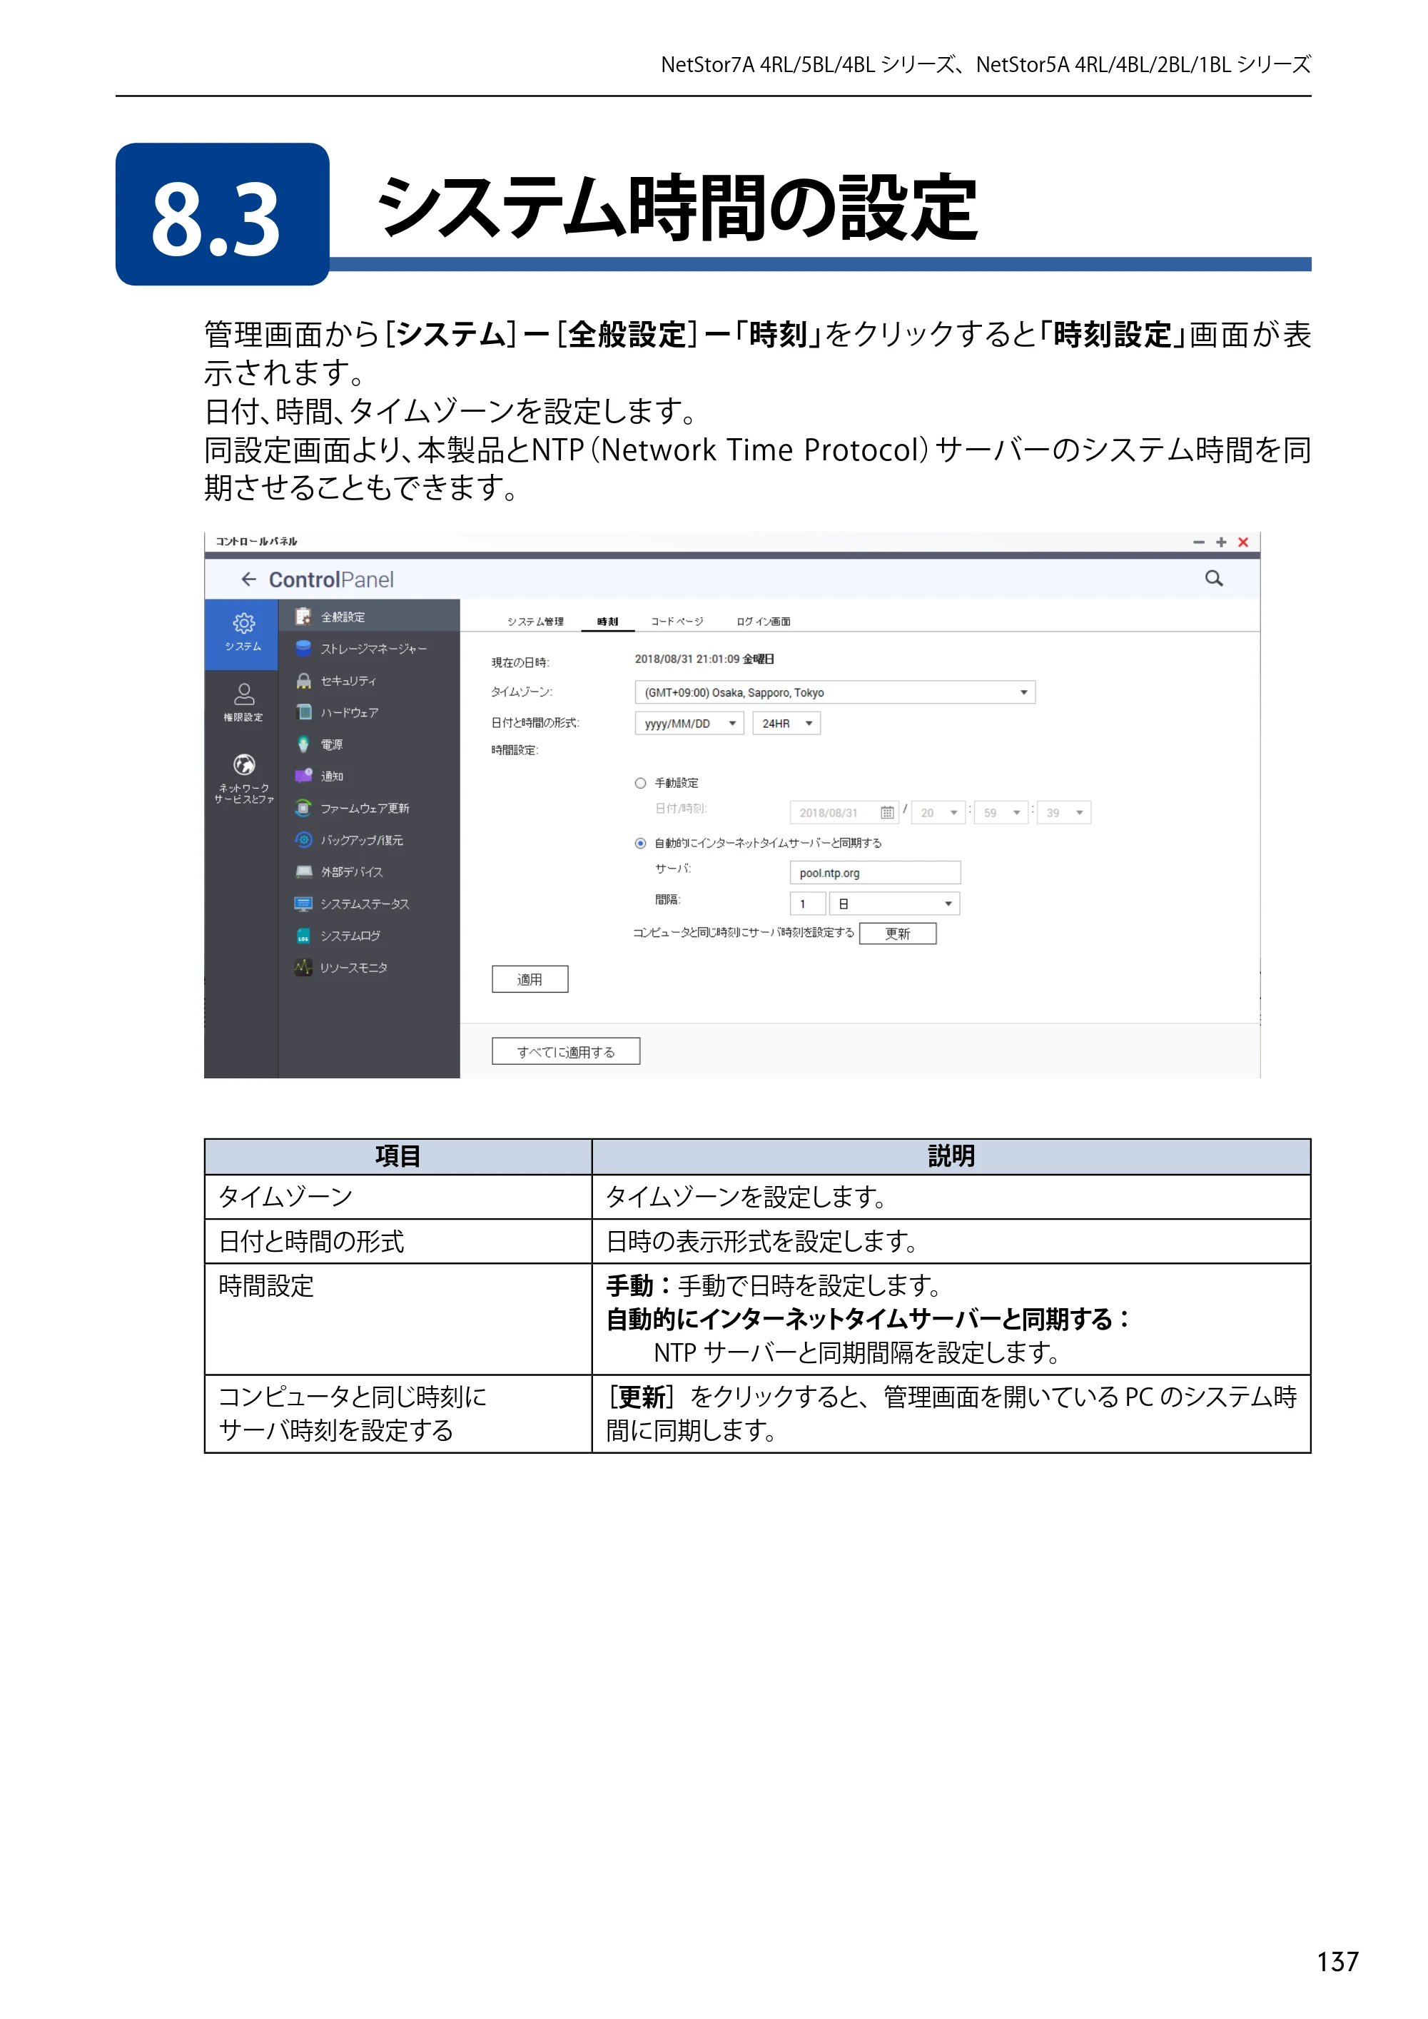The image size is (1428, 2019).
Task: Click the ファームウェア更新 icon
Action: (303, 807)
